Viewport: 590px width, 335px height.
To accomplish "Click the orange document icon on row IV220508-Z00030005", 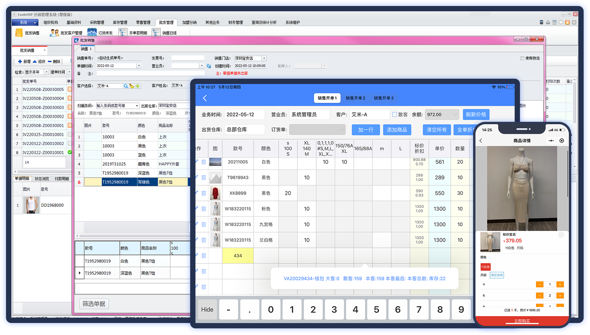I will [70, 89].
